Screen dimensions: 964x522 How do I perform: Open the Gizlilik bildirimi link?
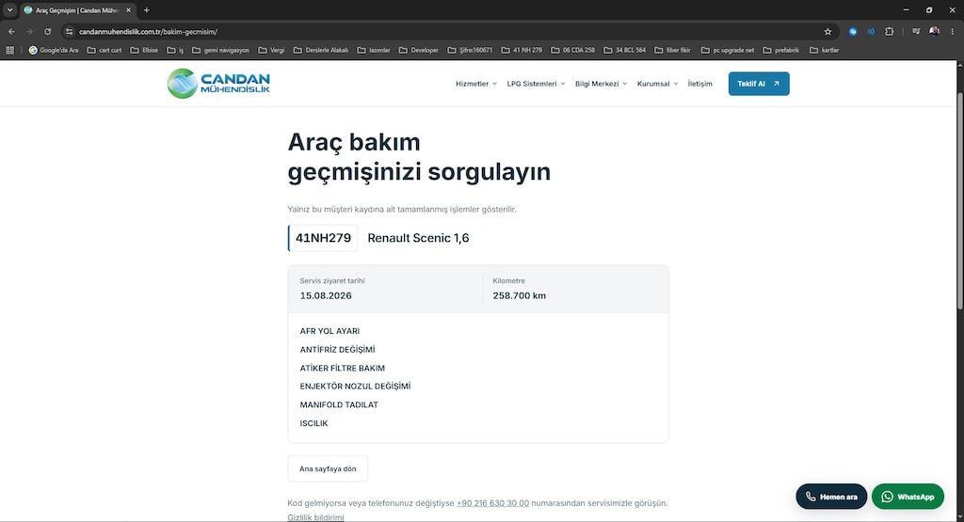[x=315, y=517]
